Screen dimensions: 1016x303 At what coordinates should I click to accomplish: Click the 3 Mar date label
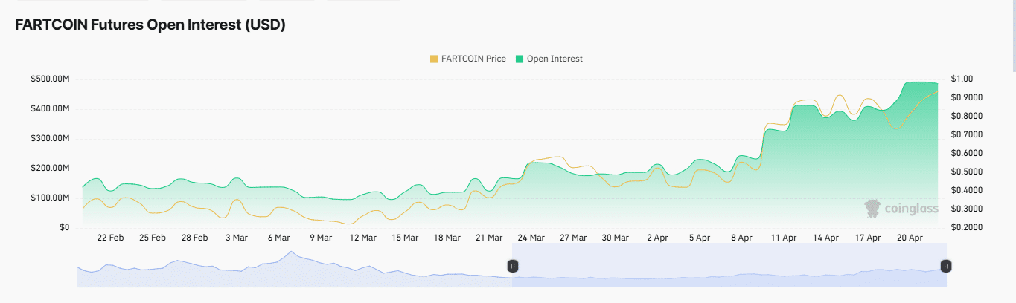[236, 238]
